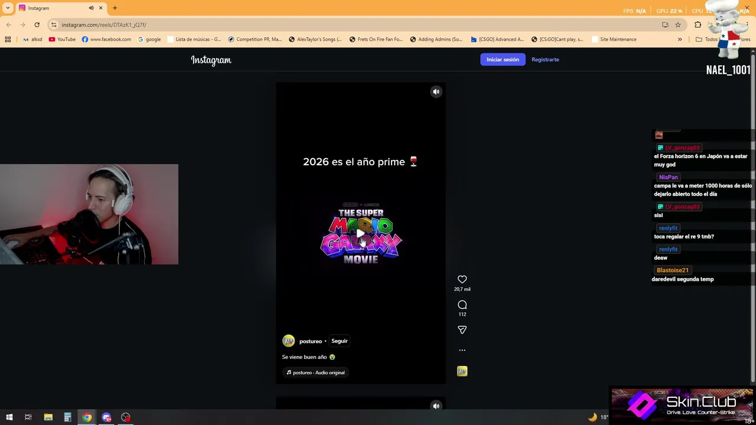Image resolution: width=756 pixels, height=425 pixels.
Task: Open the Chrome extensions puzzle icon
Action: coord(698,25)
